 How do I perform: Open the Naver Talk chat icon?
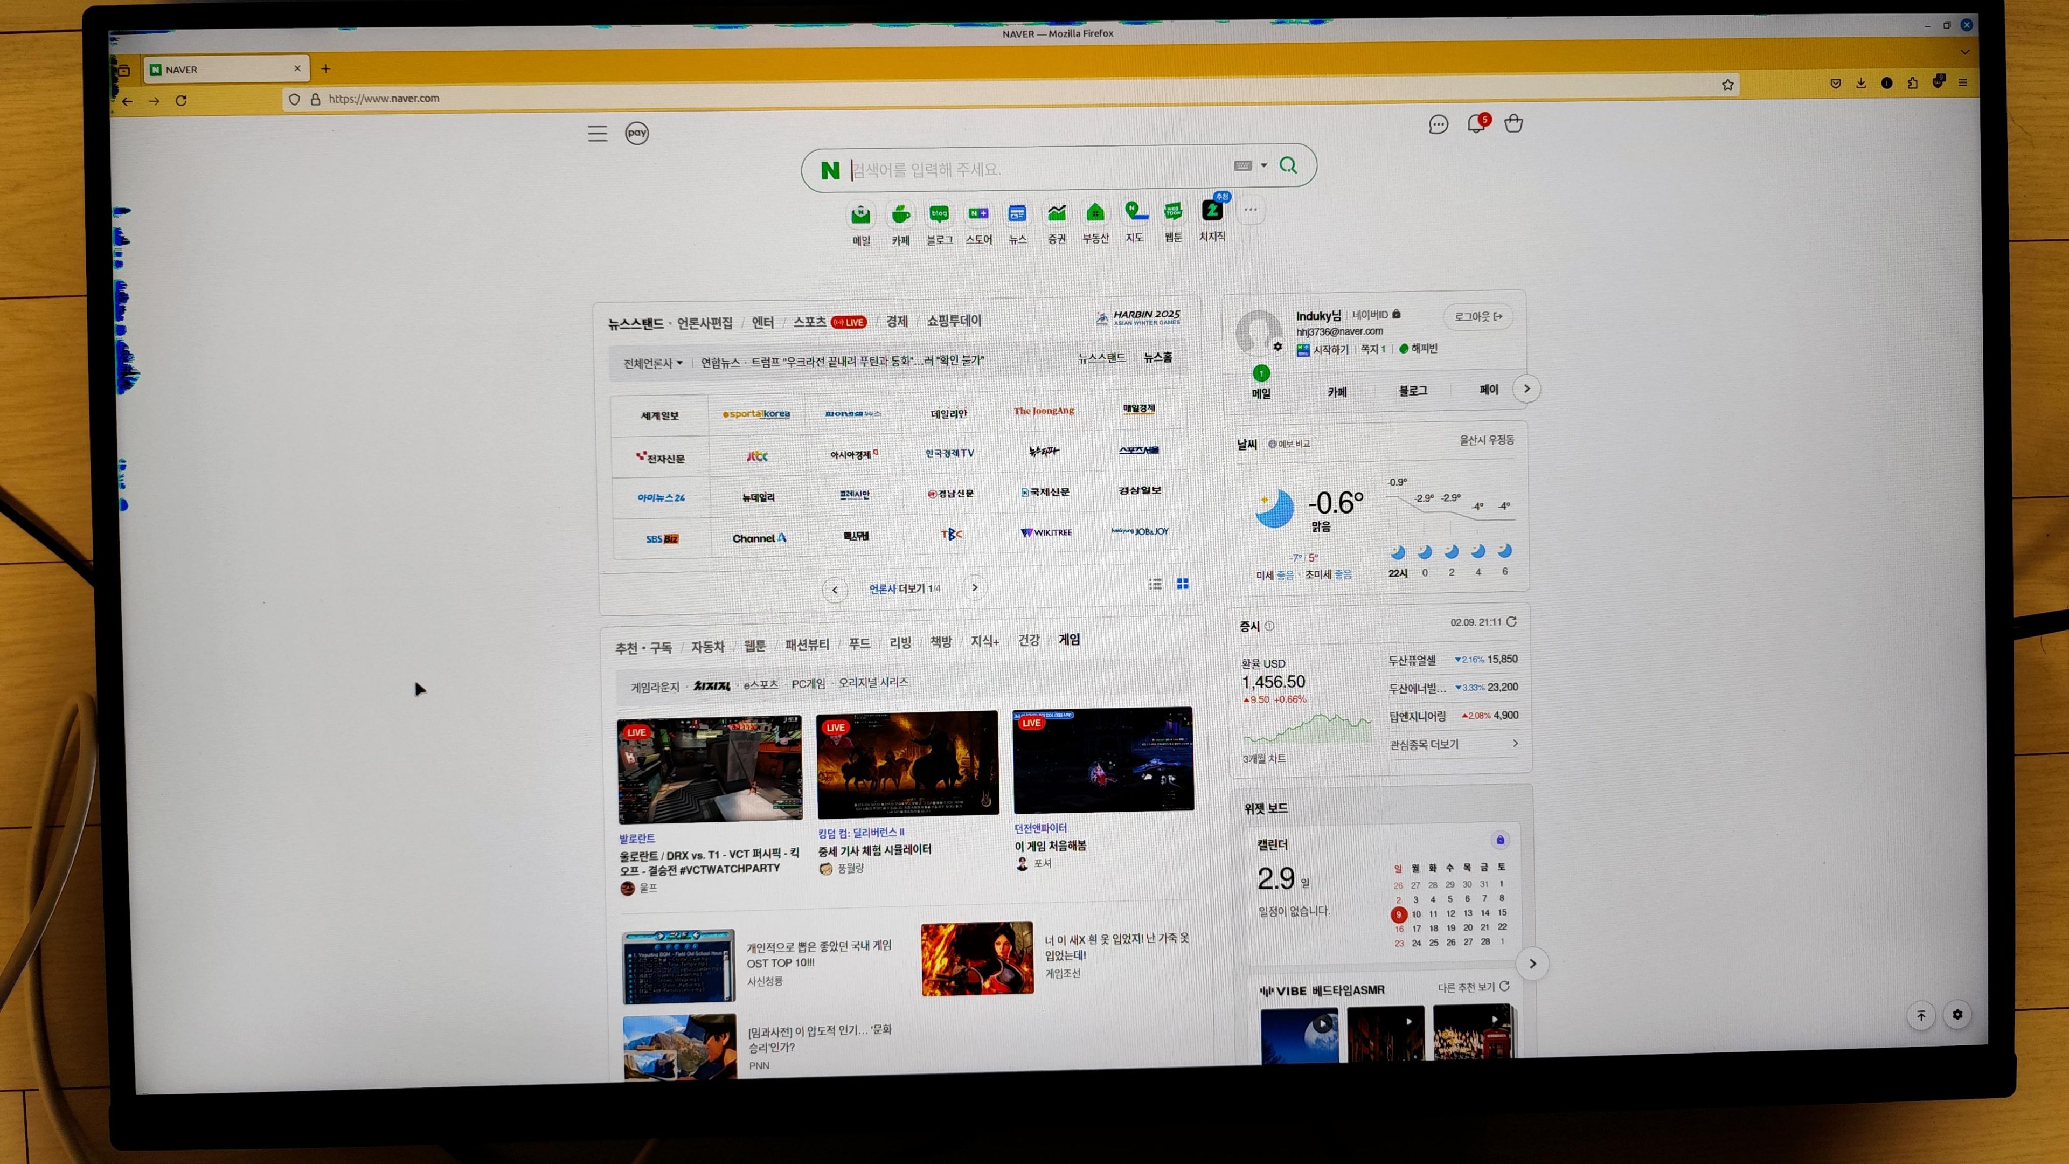point(1438,124)
